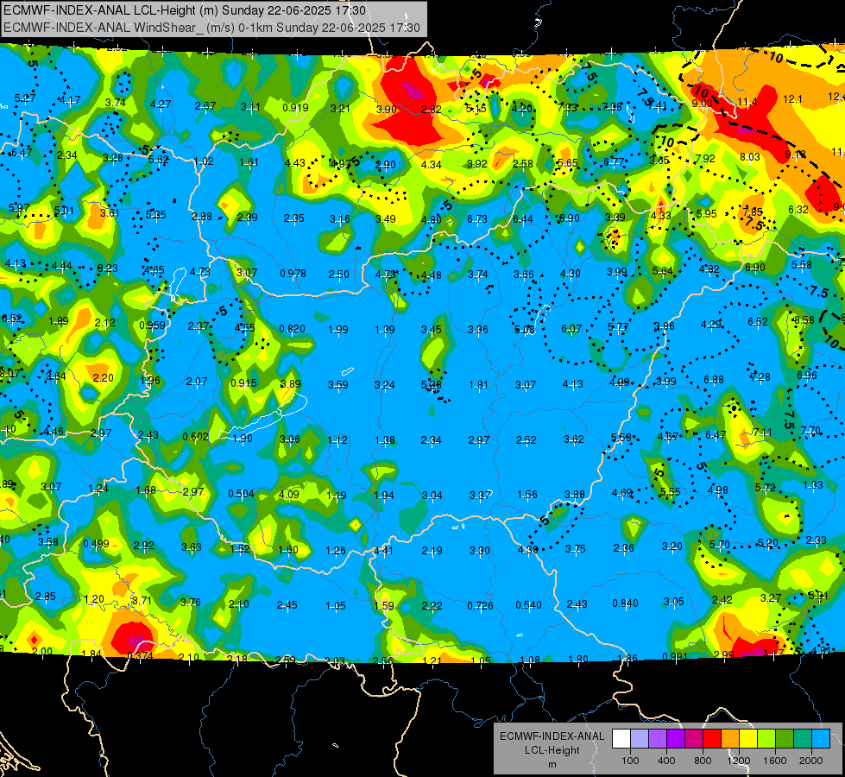Click the wind shear value '3.88'

[x=575, y=495]
